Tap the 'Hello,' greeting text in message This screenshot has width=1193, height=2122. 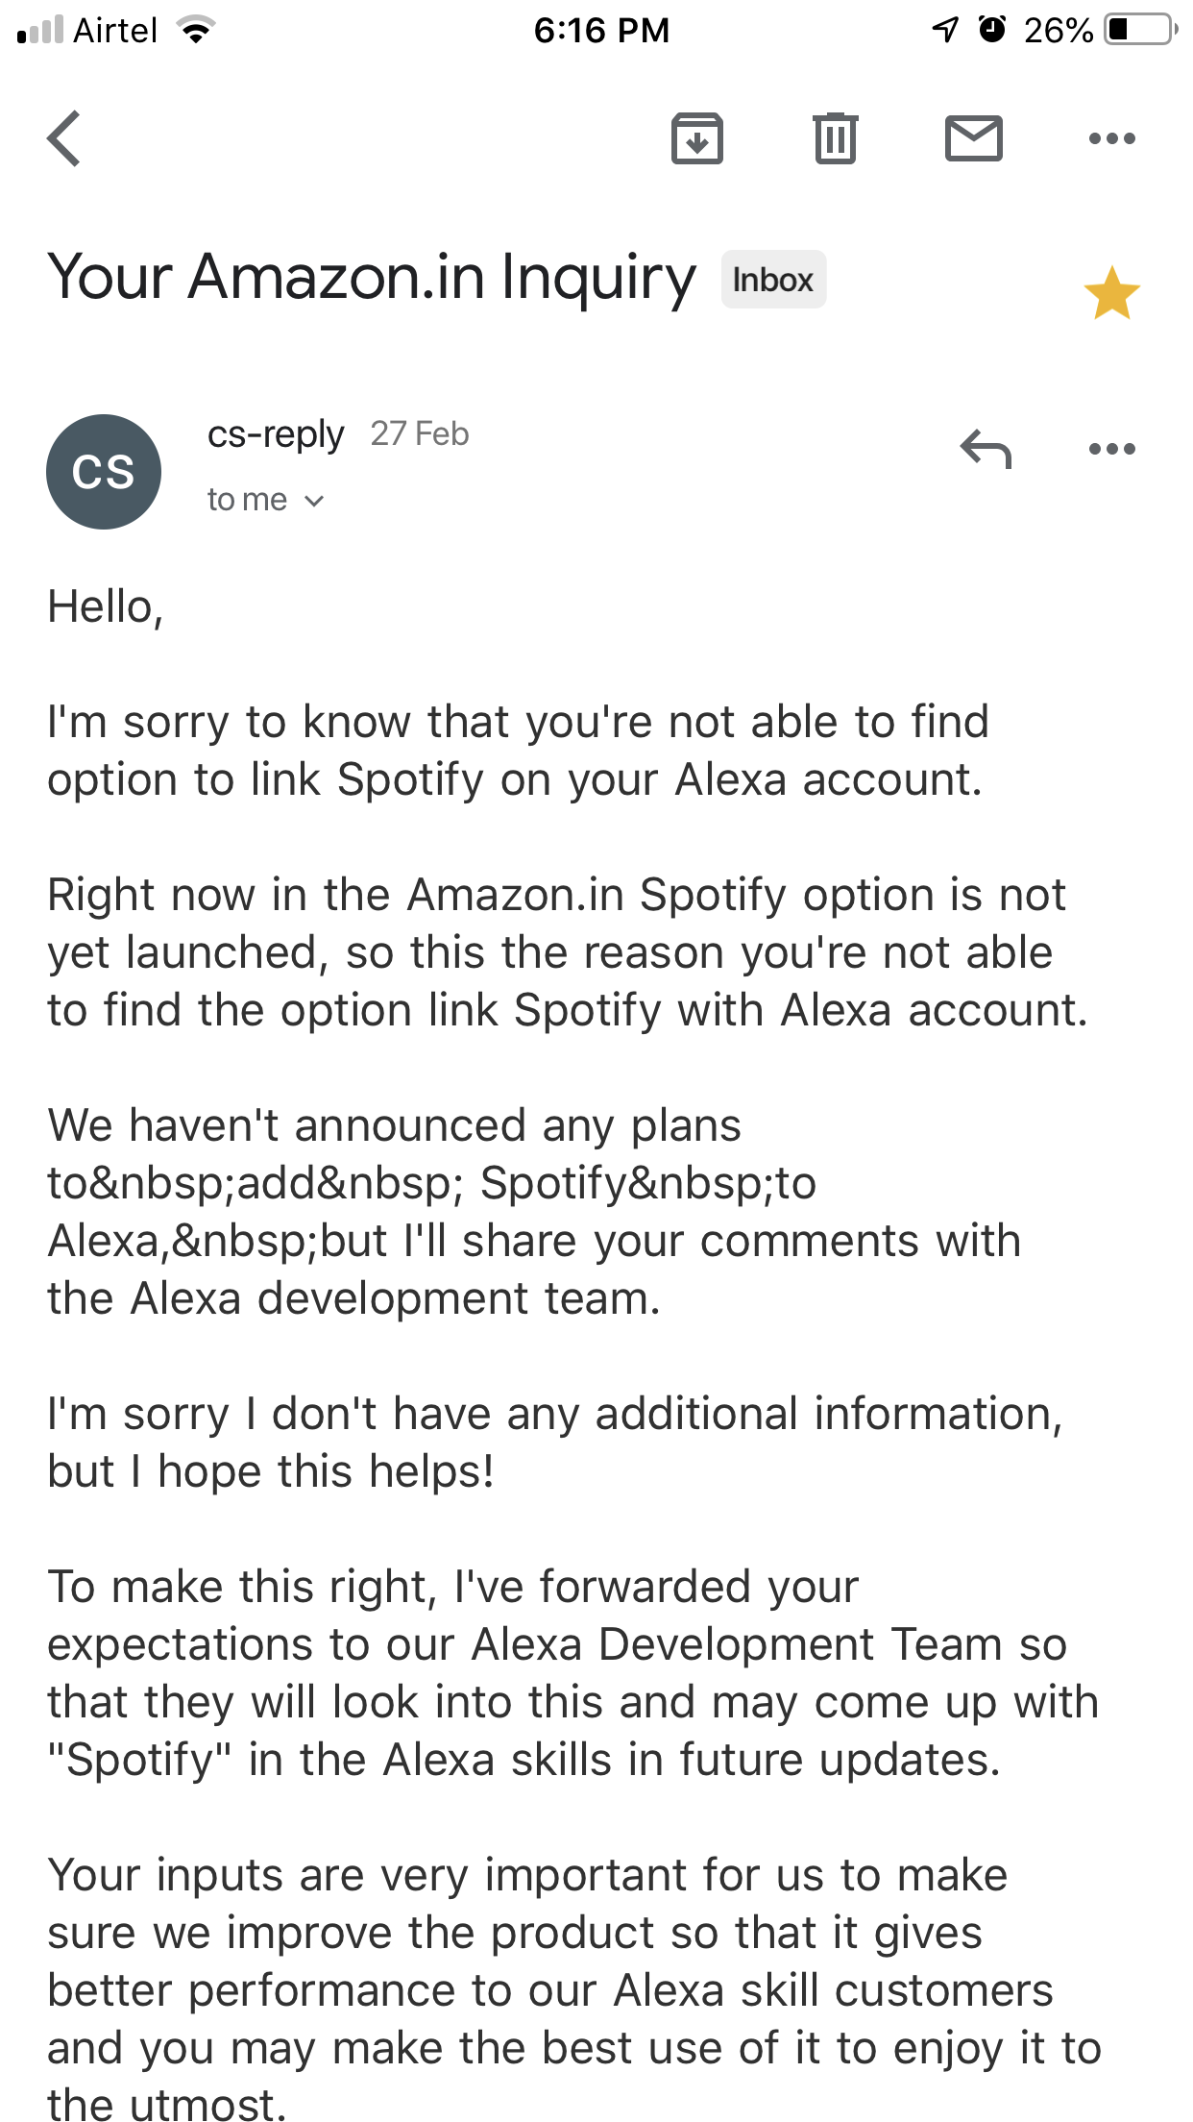106,607
